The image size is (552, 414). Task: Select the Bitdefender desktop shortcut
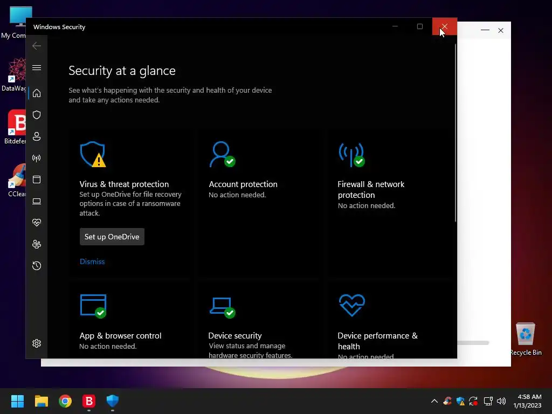click(15, 127)
